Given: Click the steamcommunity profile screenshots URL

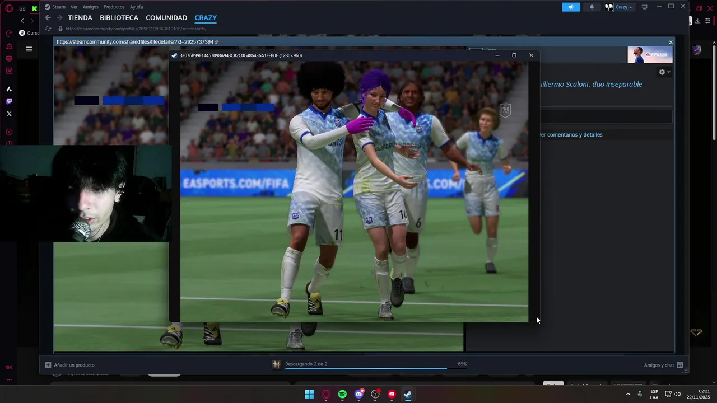Looking at the screenshot, I should pyautogui.click(x=136, y=29).
